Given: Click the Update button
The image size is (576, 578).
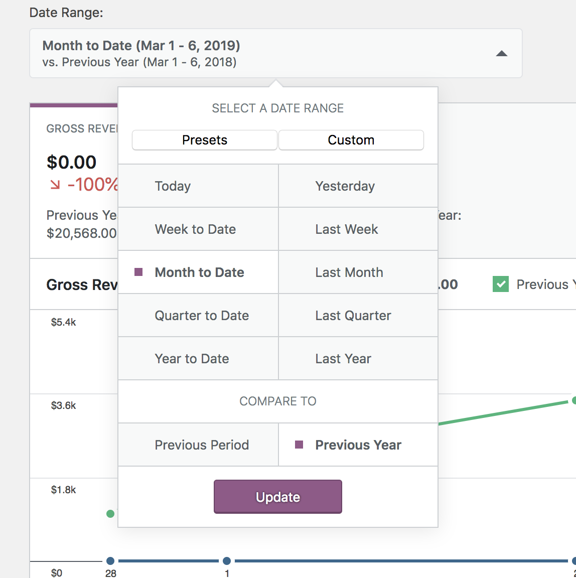Looking at the screenshot, I should point(278,497).
